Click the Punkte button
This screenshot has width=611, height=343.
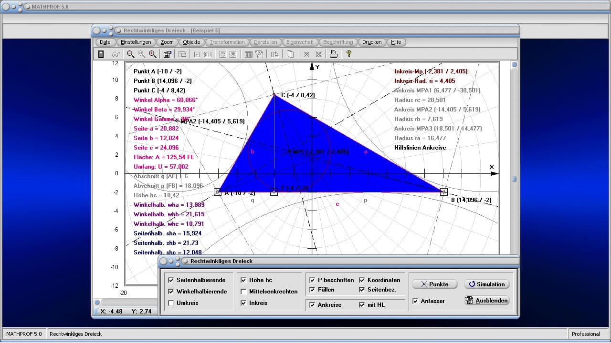coord(434,284)
